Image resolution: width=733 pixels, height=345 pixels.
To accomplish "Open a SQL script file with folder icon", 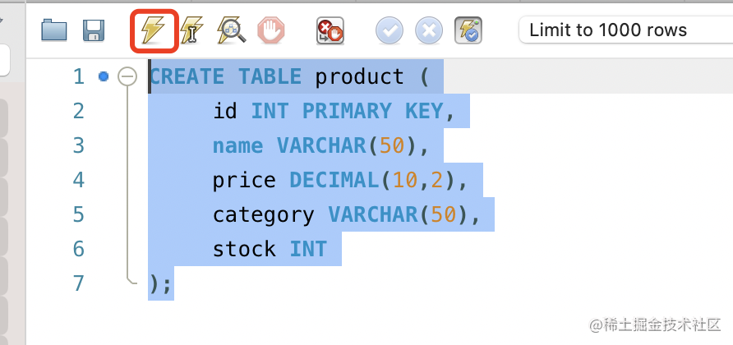I will tap(54, 31).
